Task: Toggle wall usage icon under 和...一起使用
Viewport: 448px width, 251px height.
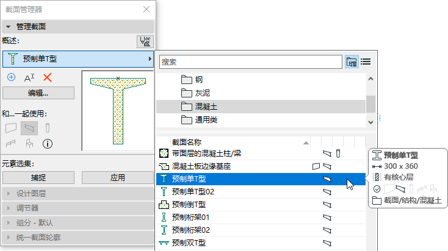Action: [x=11, y=128]
